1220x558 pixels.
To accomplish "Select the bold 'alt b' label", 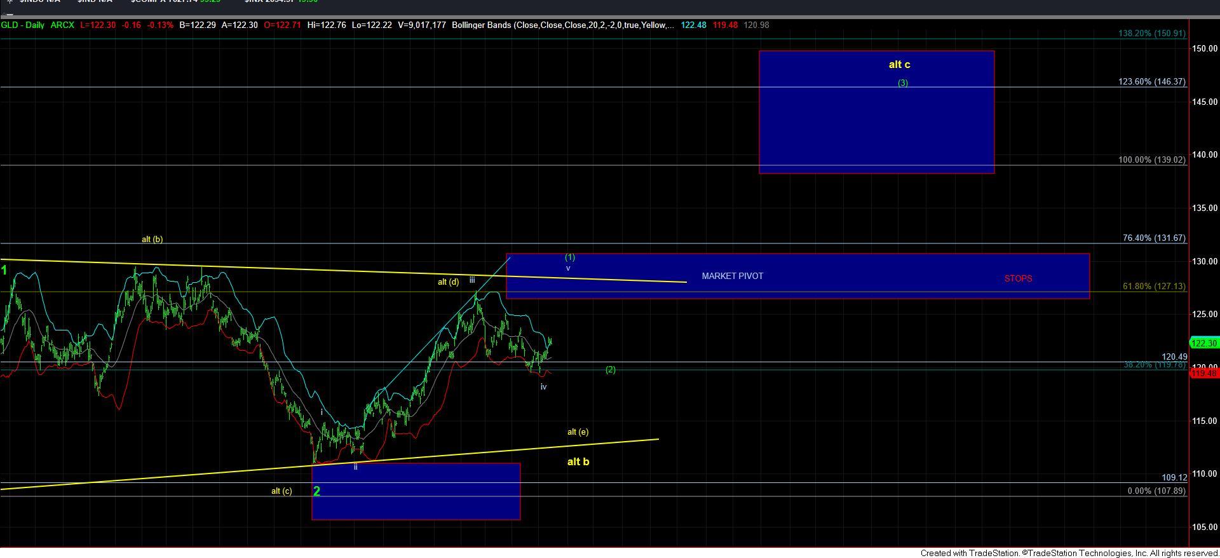I will click(578, 461).
